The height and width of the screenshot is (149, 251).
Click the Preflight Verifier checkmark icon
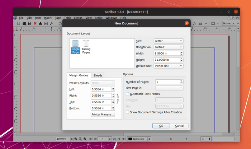click(46, 23)
